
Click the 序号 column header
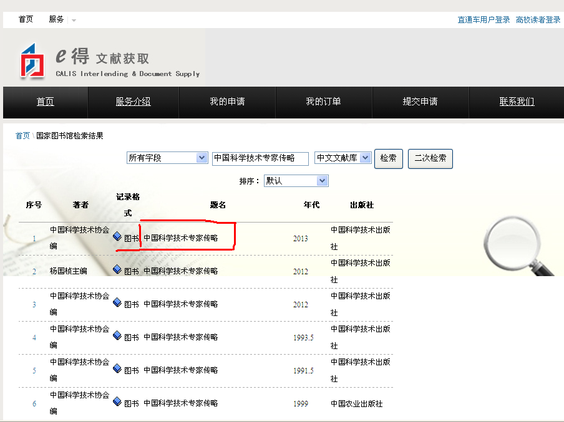34,205
